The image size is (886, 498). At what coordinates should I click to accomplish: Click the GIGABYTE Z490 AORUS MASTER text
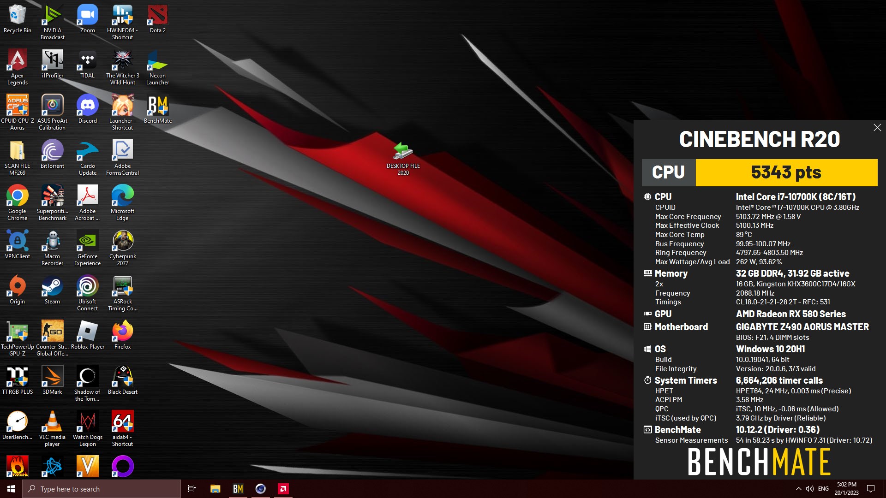802,327
